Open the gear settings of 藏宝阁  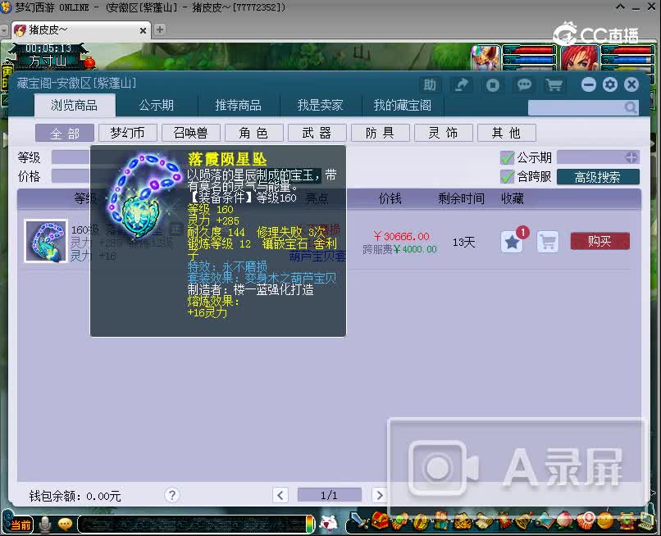[610, 84]
